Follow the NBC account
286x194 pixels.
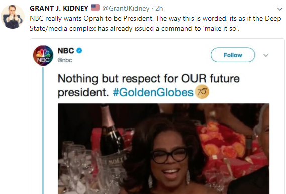[233, 55]
